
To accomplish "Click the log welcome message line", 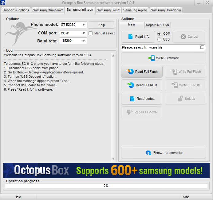I will (x=48, y=55).
